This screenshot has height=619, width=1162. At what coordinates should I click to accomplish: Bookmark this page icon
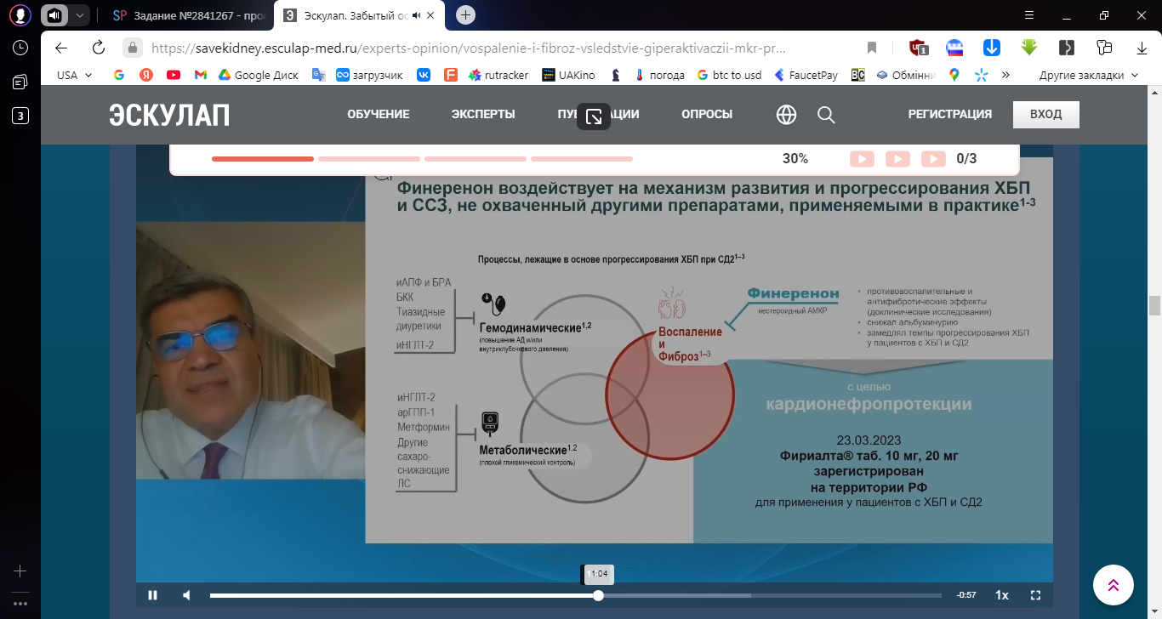coord(871,48)
